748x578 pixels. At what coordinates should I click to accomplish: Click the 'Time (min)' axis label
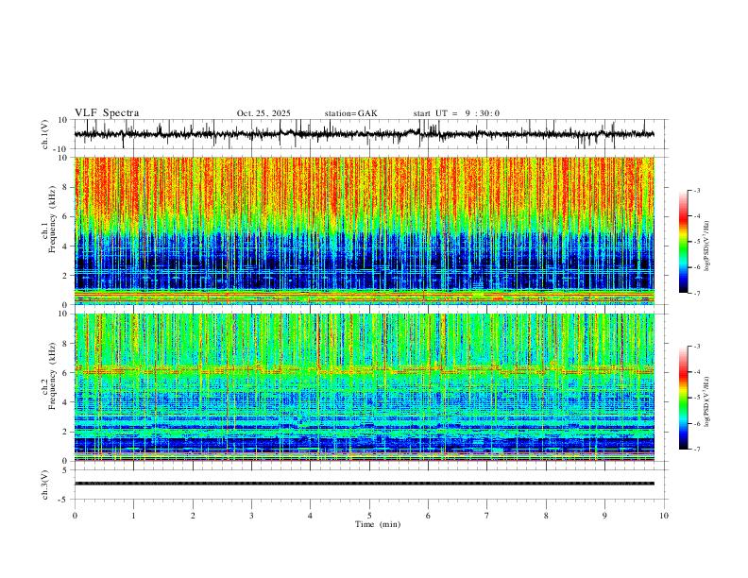point(378,524)
